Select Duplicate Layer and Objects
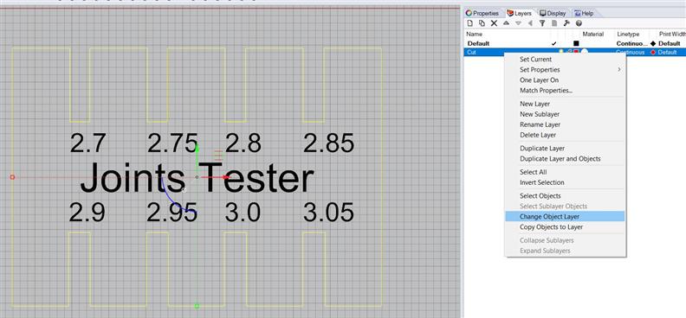 coord(560,159)
